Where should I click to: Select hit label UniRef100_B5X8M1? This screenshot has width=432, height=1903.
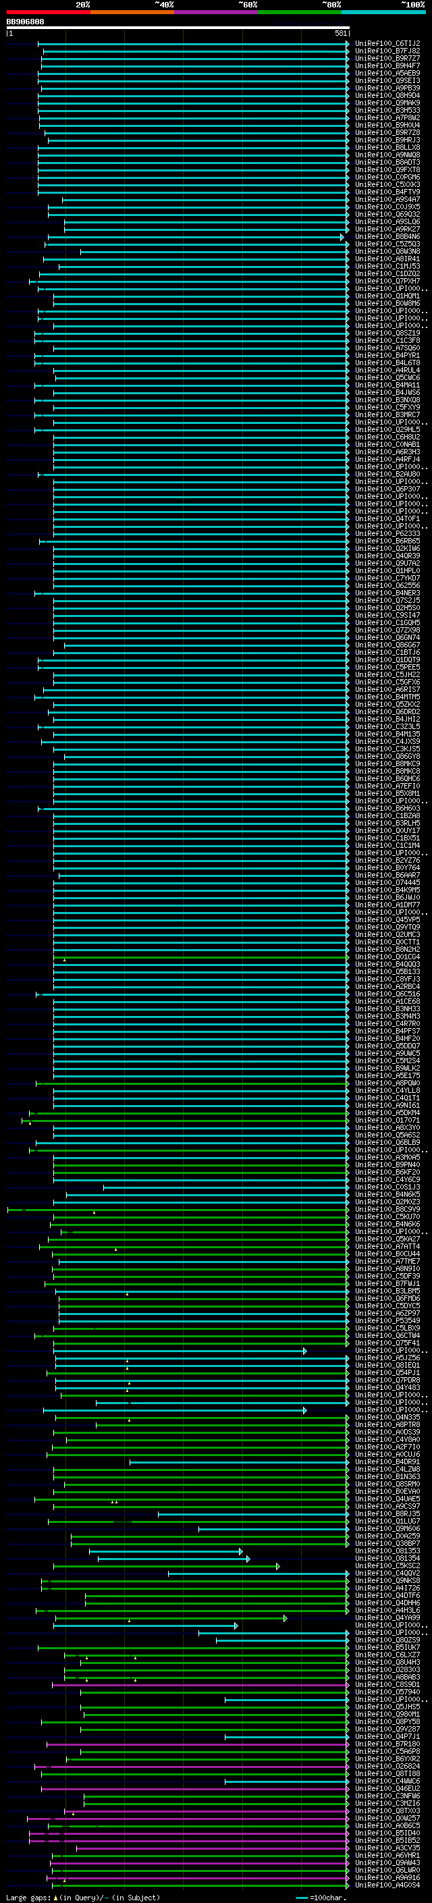pos(387,794)
